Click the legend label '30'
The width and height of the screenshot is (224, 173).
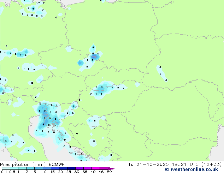(77, 172)
